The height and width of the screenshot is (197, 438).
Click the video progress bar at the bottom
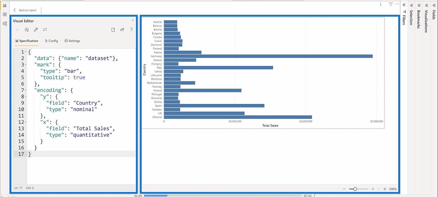tap(223, 196)
